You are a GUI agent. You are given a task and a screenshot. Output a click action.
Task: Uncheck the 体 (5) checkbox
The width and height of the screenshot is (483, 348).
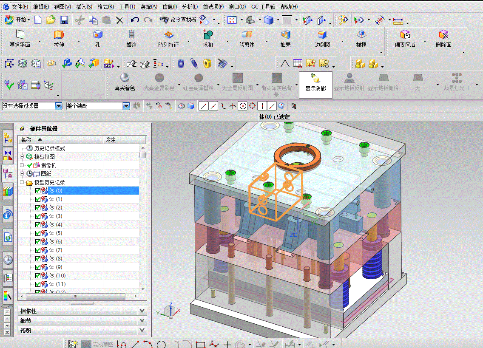(x=38, y=233)
